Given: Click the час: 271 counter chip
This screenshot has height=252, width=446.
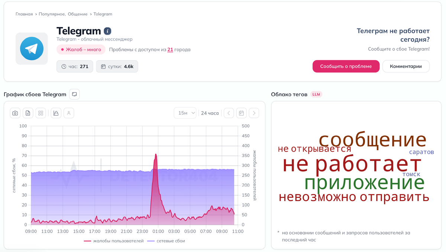Looking at the screenshot, I should [75, 67].
